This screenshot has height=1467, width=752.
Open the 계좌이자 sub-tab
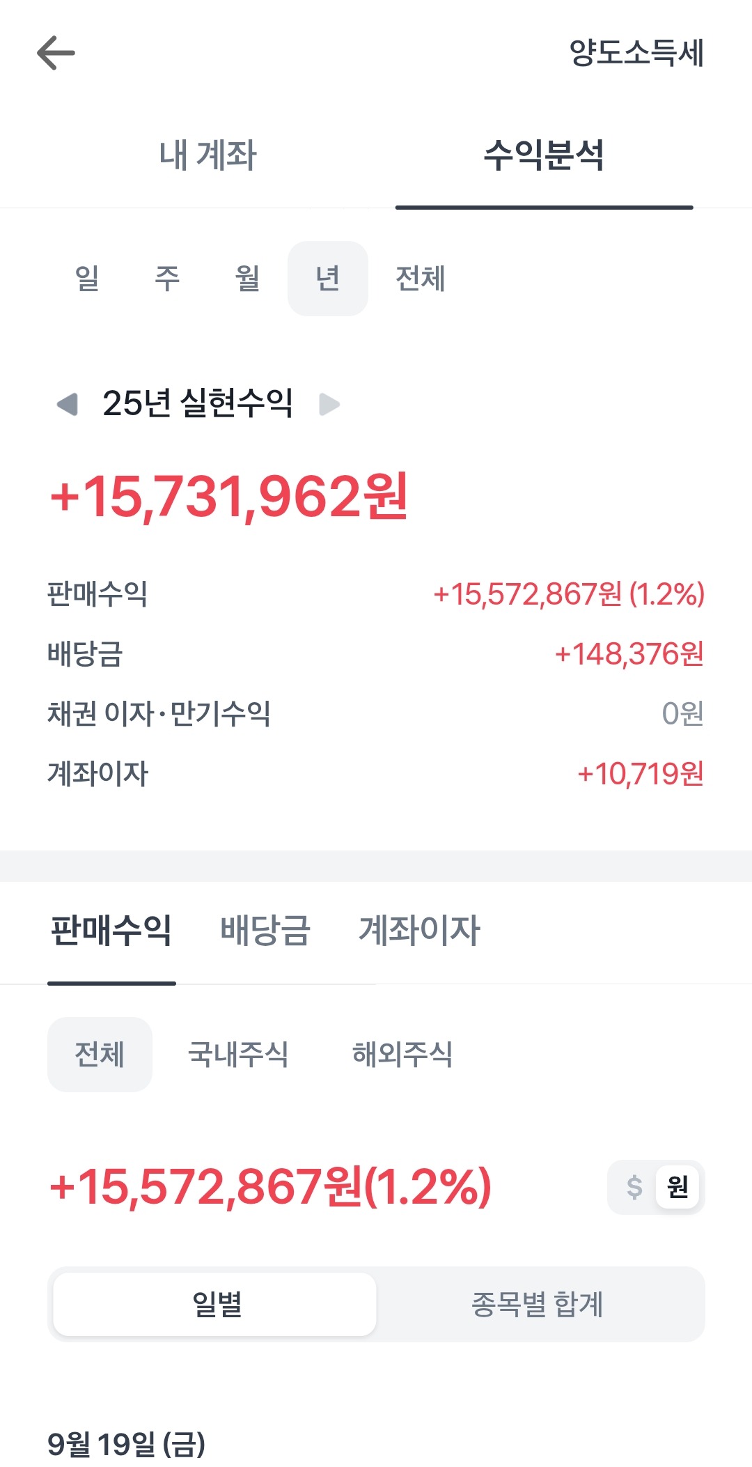pyautogui.click(x=419, y=931)
